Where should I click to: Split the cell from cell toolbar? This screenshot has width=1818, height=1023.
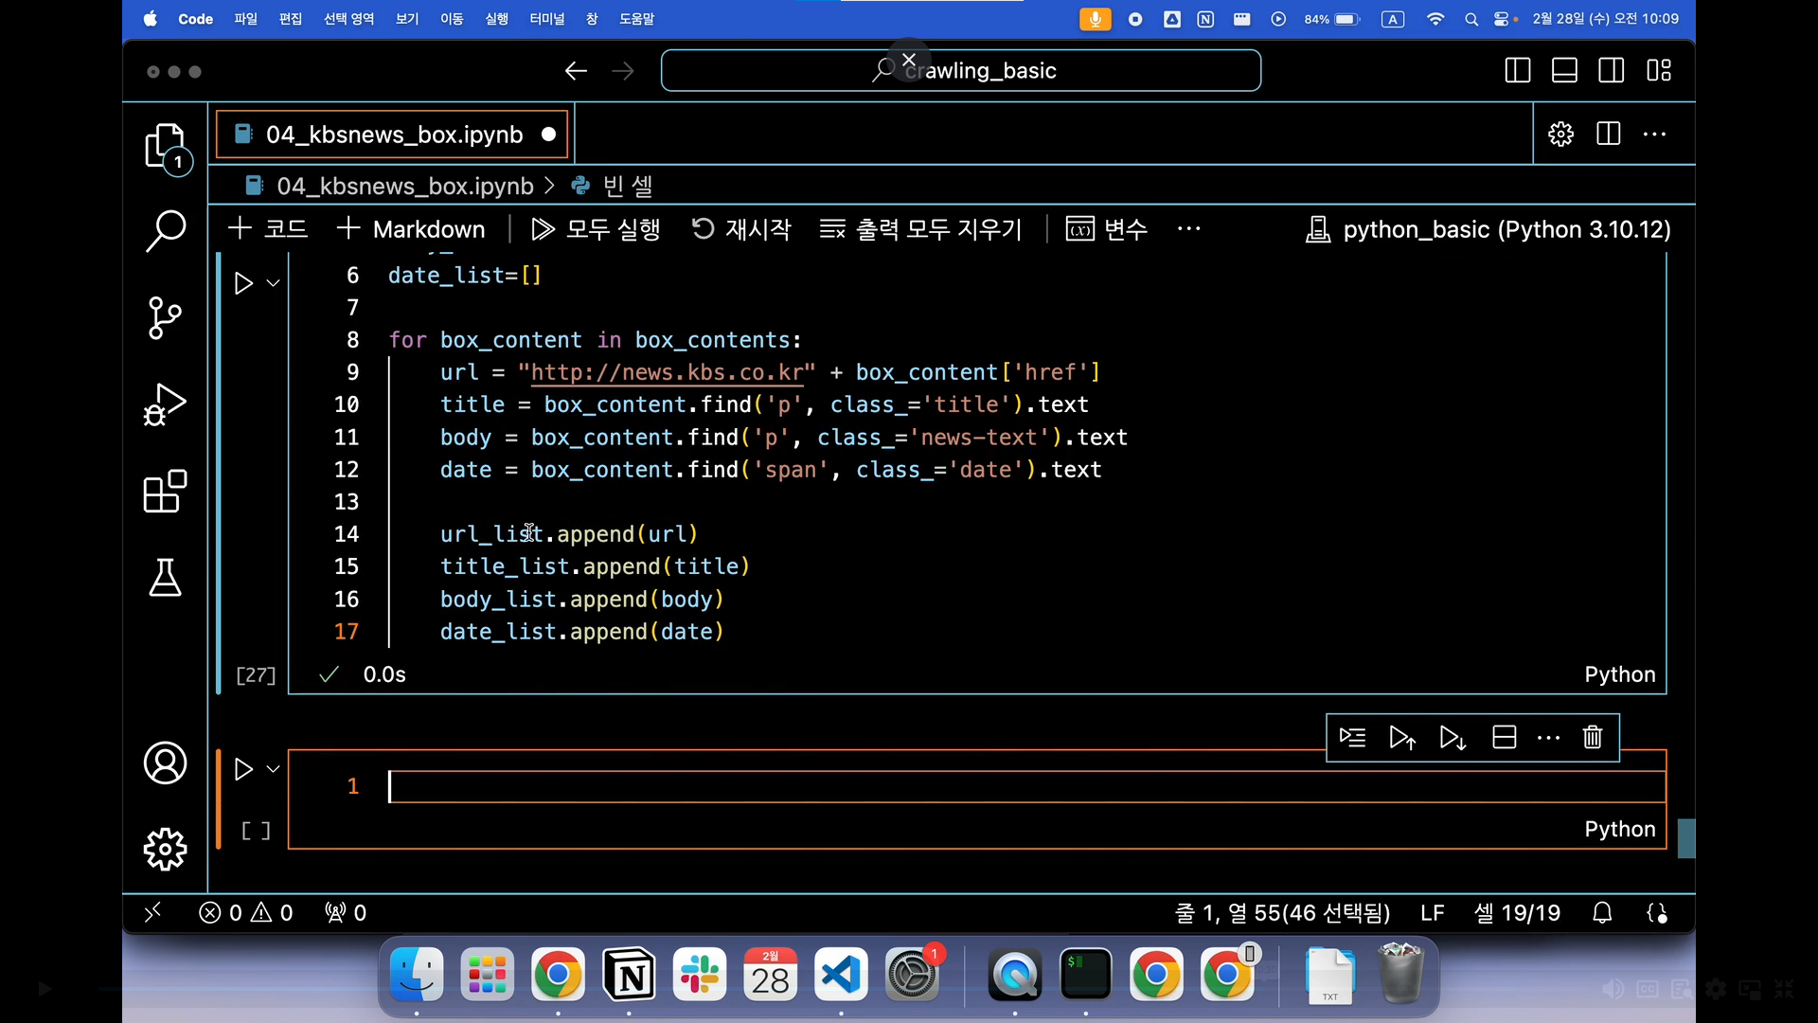[x=1504, y=738]
